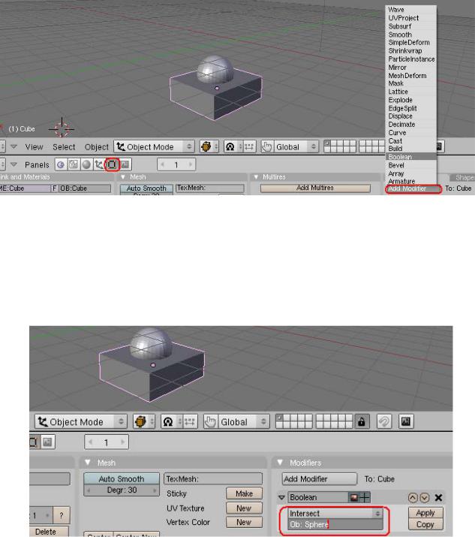Choose Decimate from modifier list
This screenshot has height=537, width=475.
point(411,125)
